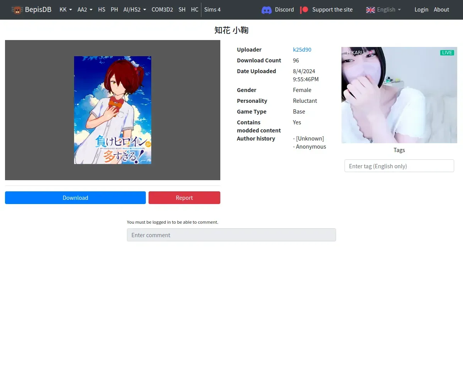The image size is (463, 385).
Task: Click the BepisDB site name
Action: [38, 10]
